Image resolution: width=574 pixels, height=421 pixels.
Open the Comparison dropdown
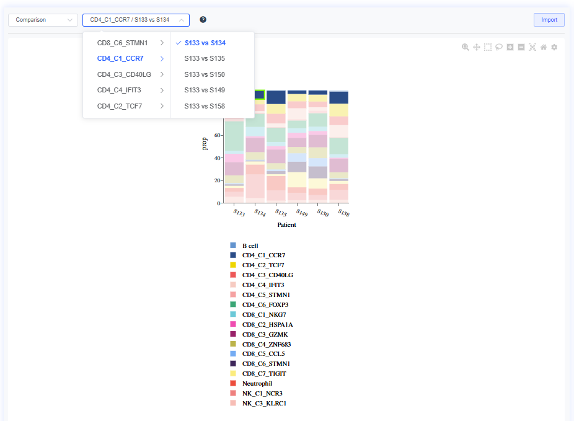tap(43, 20)
